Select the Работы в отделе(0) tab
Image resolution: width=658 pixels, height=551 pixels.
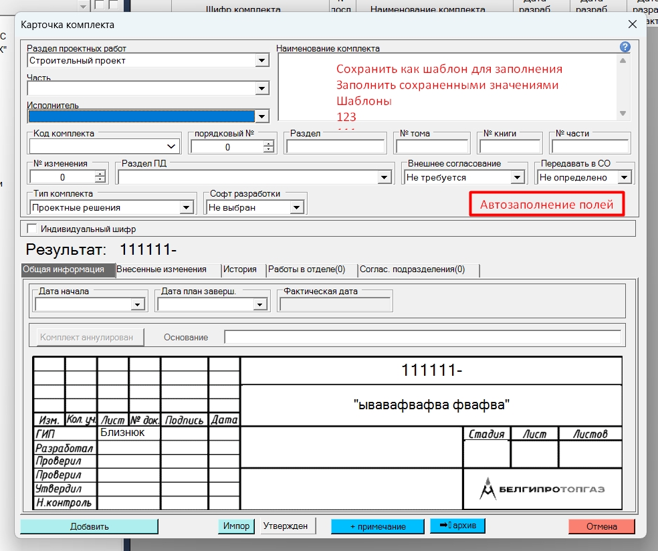pos(306,269)
